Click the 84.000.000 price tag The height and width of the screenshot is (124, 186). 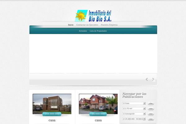pyautogui.click(x=98, y=114)
